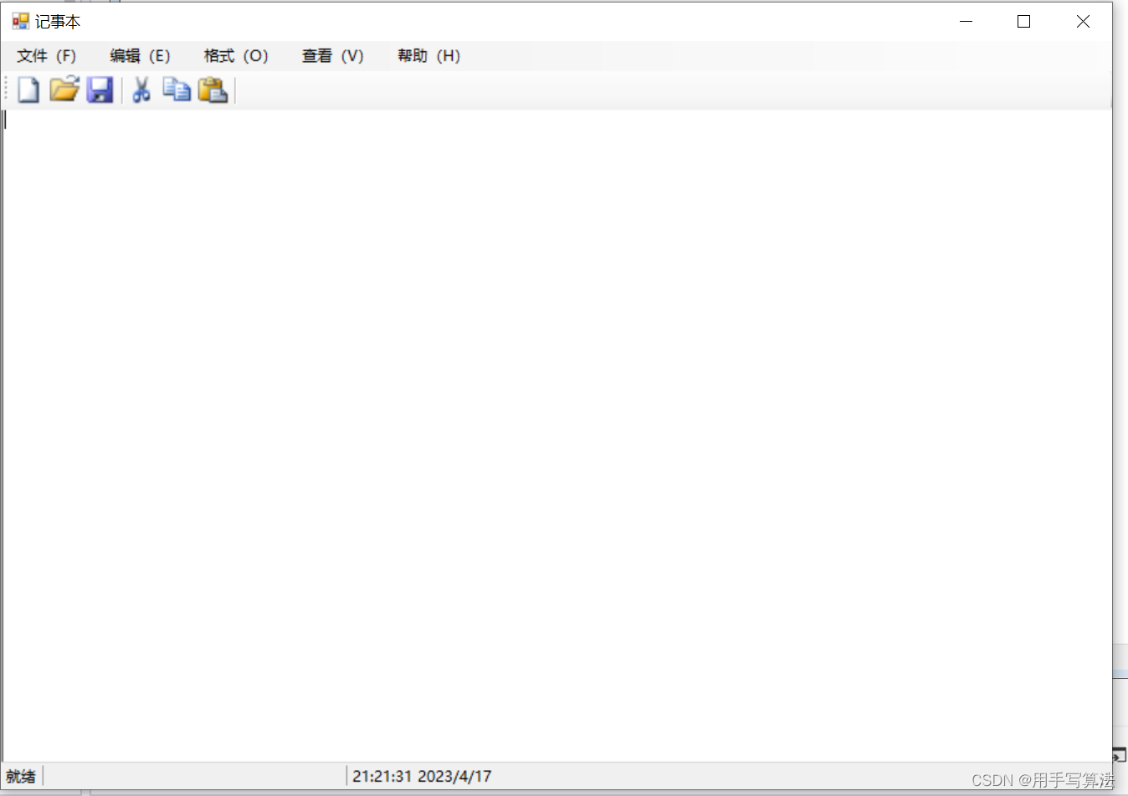Copy selection with the copy icon
Viewport: 1128px width, 796px height.
tap(177, 90)
